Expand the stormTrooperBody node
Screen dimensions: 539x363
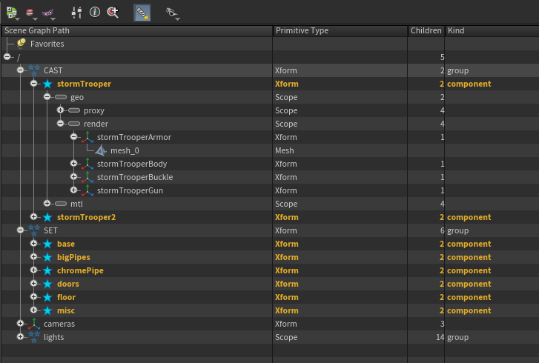pyautogui.click(x=73, y=164)
